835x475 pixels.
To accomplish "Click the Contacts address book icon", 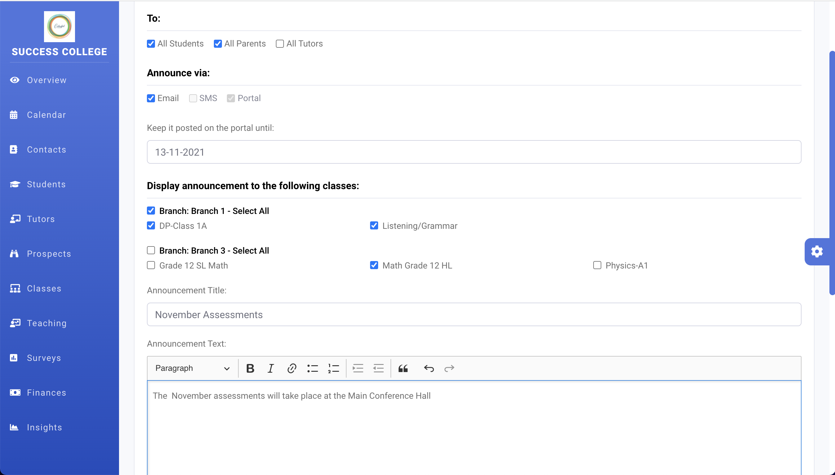I will tap(14, 149).
